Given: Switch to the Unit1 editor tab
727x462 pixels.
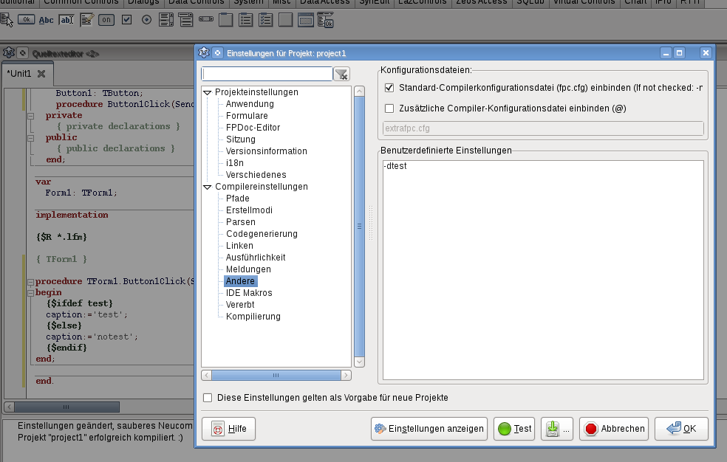Looking at the screenshot, I should coord(19,74).
